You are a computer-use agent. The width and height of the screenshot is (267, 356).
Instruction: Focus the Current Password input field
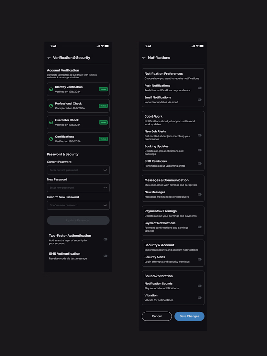pos(75,170)
